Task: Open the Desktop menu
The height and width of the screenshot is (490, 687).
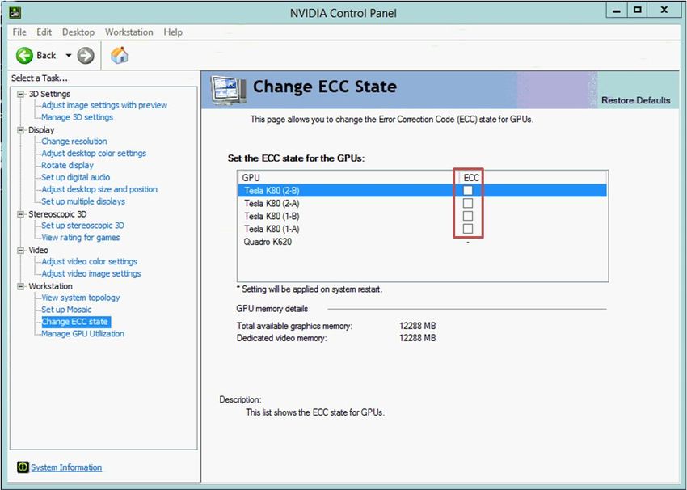Action: point(78,32)
